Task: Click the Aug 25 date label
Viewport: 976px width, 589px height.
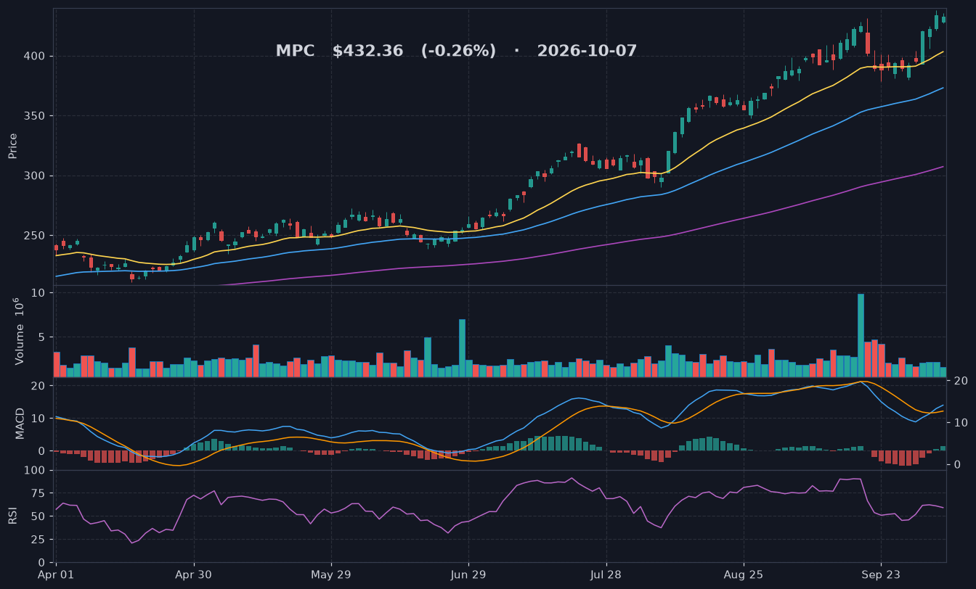Action: click(x=744, y=574)
